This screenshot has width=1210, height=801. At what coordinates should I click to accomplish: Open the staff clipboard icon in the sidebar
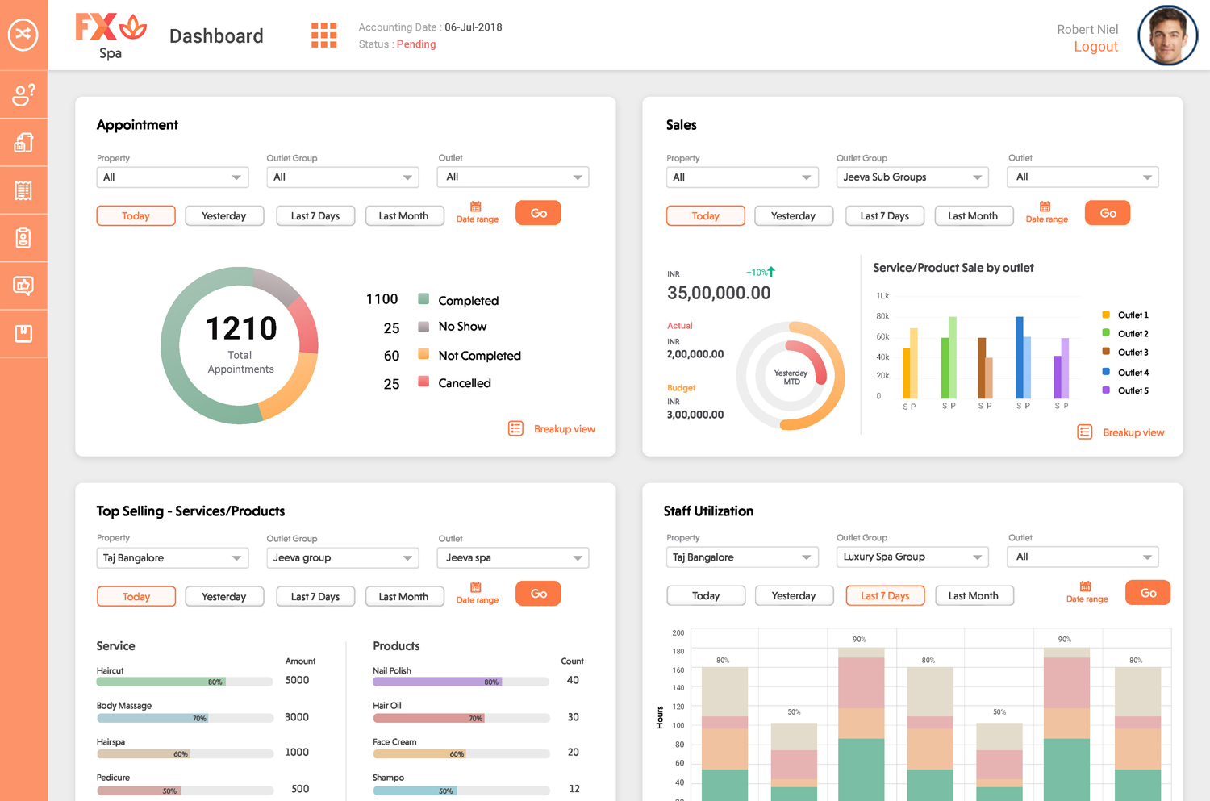coord(24,237)
